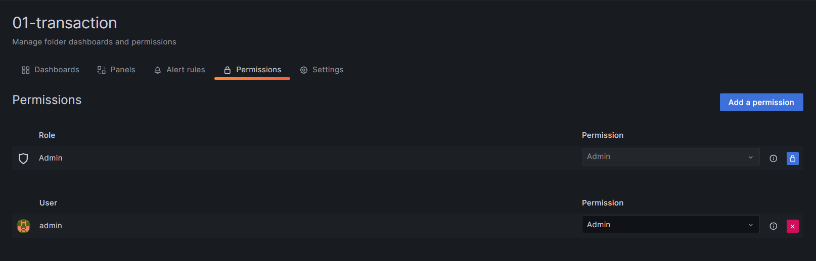This screenshot has height=261, width=816.
Task: Click the admin user avatar image
Action: (23, 226)
